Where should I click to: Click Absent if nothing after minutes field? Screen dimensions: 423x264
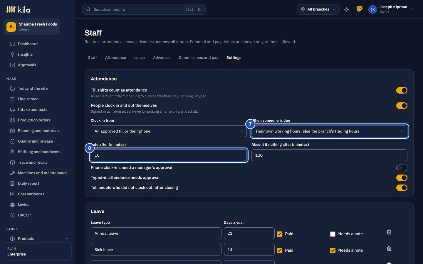(329, 155)
